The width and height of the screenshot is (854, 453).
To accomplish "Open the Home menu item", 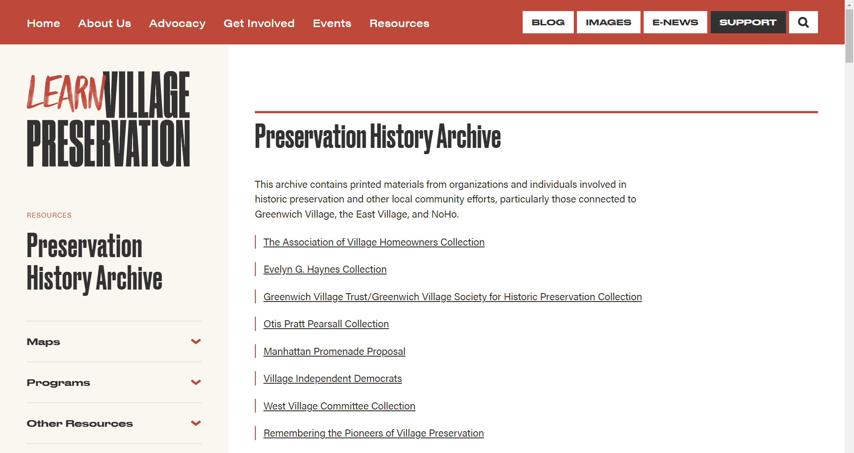I will [43, 23].
